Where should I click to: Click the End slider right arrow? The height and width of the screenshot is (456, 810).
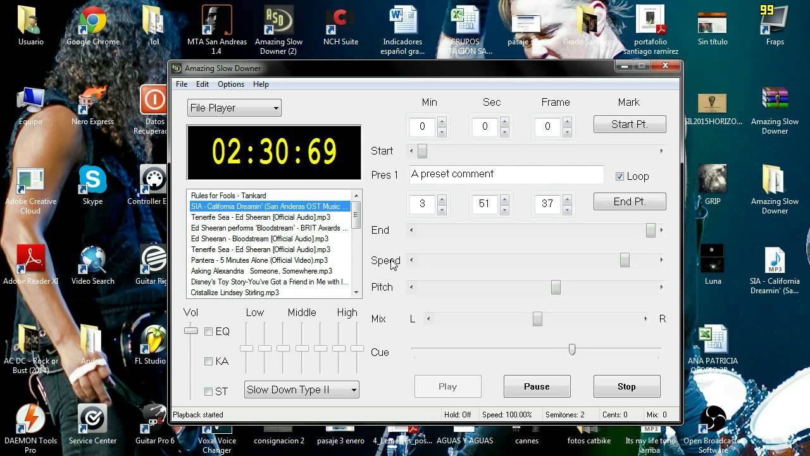point(661,230)
